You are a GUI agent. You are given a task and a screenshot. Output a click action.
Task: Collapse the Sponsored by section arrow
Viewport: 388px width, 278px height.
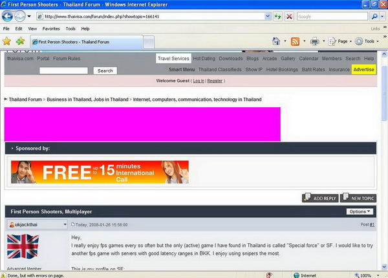tap(12, 149)
